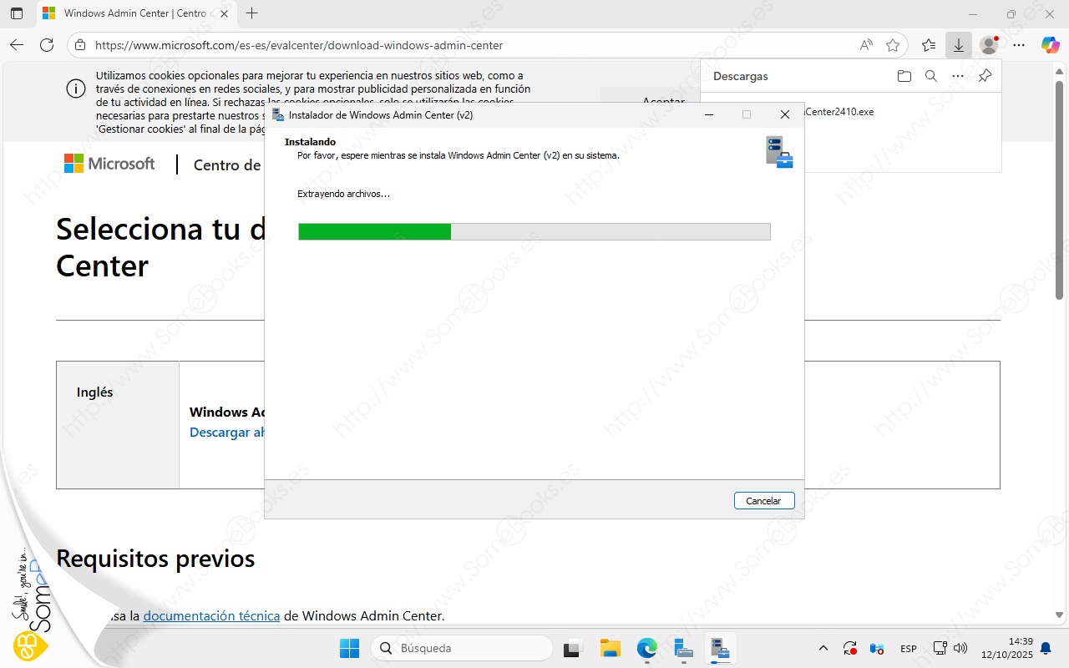Add this page to favorites with the star
1069x668 pixels.
(893, 45)
